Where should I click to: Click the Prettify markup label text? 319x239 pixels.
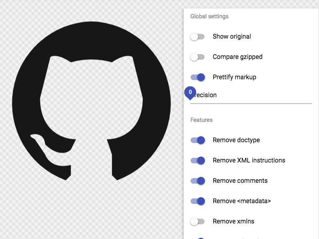pos(234,77)
